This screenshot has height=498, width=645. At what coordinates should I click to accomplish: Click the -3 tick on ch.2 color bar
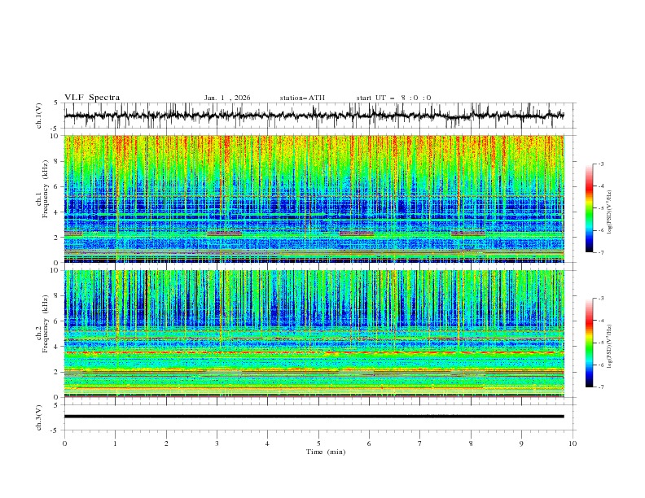tap(601, 299)
